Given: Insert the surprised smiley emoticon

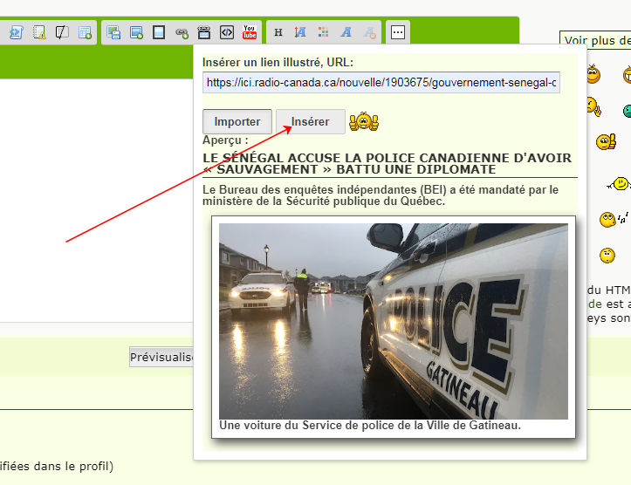Looking at the screenshot, I should [x=607, y=256].
